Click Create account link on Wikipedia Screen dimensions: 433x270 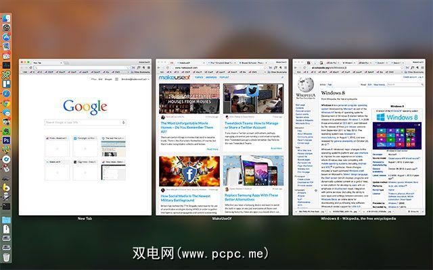(409, 78)
